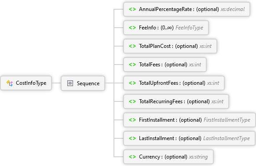Open the FirstInstallmentType type reference
Image resolution: width=256 pixels, height=166 pixels.
pyautogui.click(x=227, y=120)
